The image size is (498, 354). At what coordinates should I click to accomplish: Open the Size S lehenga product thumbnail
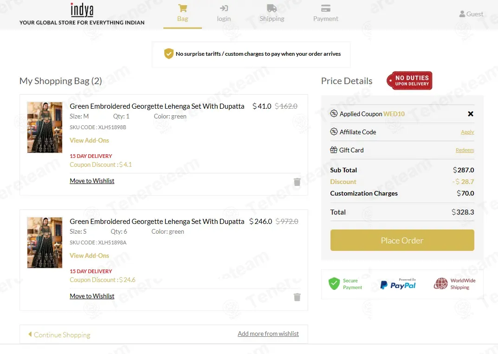point(45,243)
